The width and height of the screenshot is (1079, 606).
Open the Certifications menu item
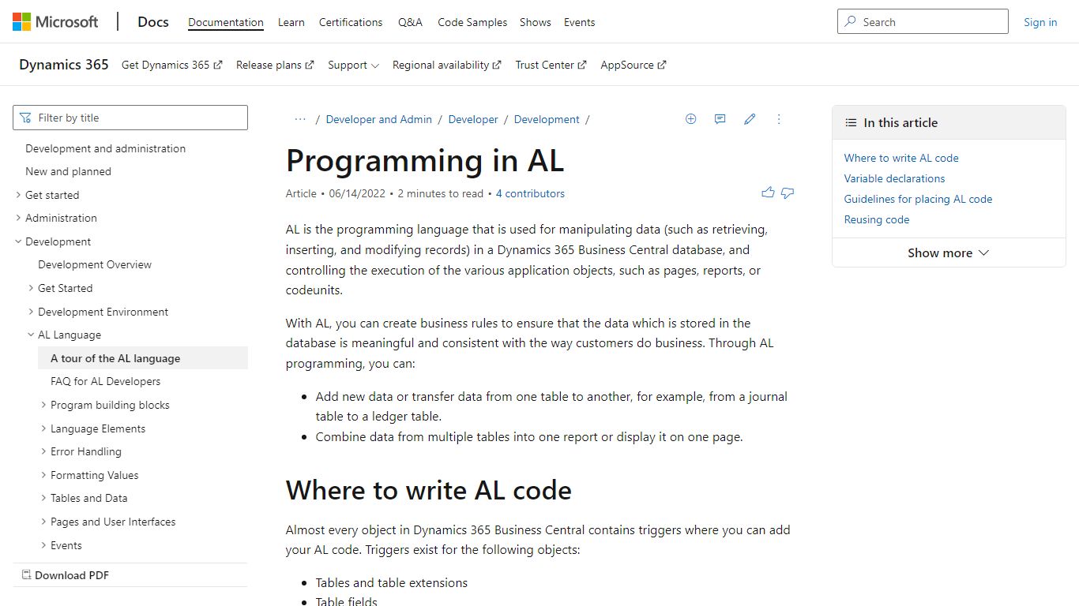tap(351, 22)
